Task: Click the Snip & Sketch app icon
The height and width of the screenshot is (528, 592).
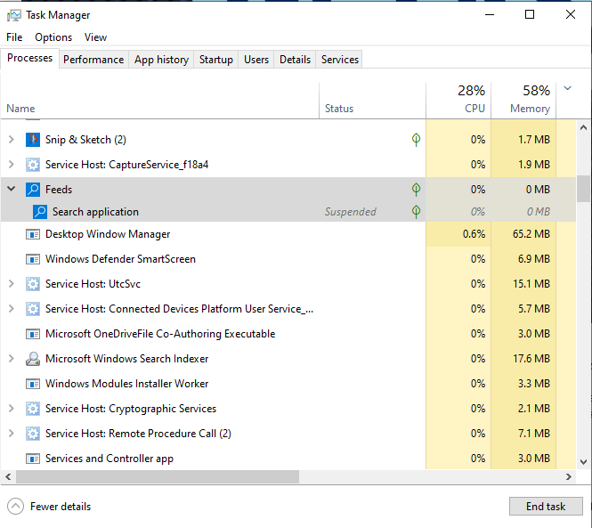Action: coord(33,140)
